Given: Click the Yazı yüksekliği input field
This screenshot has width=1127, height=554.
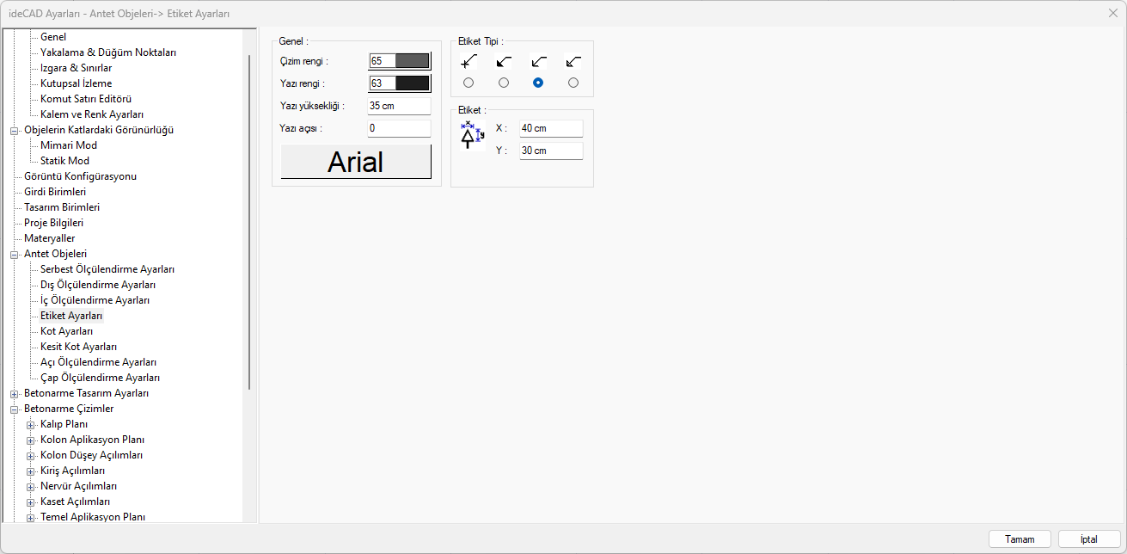Looking at the screenshot, I should (x=399, y=106).
